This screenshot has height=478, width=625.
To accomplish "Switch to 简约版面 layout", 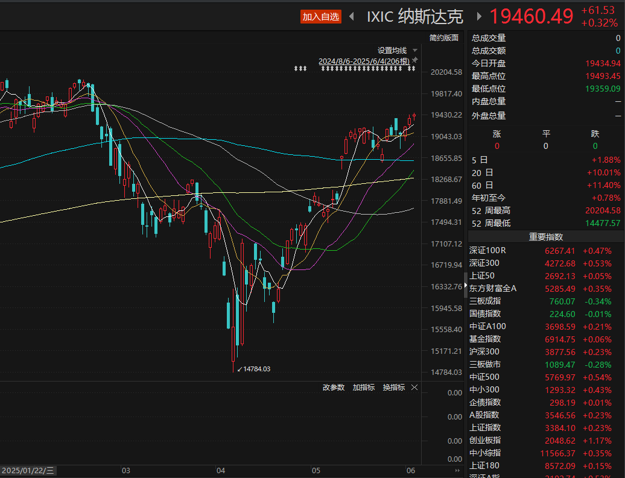I will tap(443, 38).
